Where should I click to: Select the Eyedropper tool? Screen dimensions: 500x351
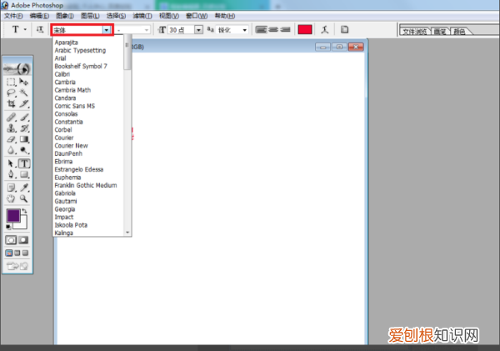point(23,188)
